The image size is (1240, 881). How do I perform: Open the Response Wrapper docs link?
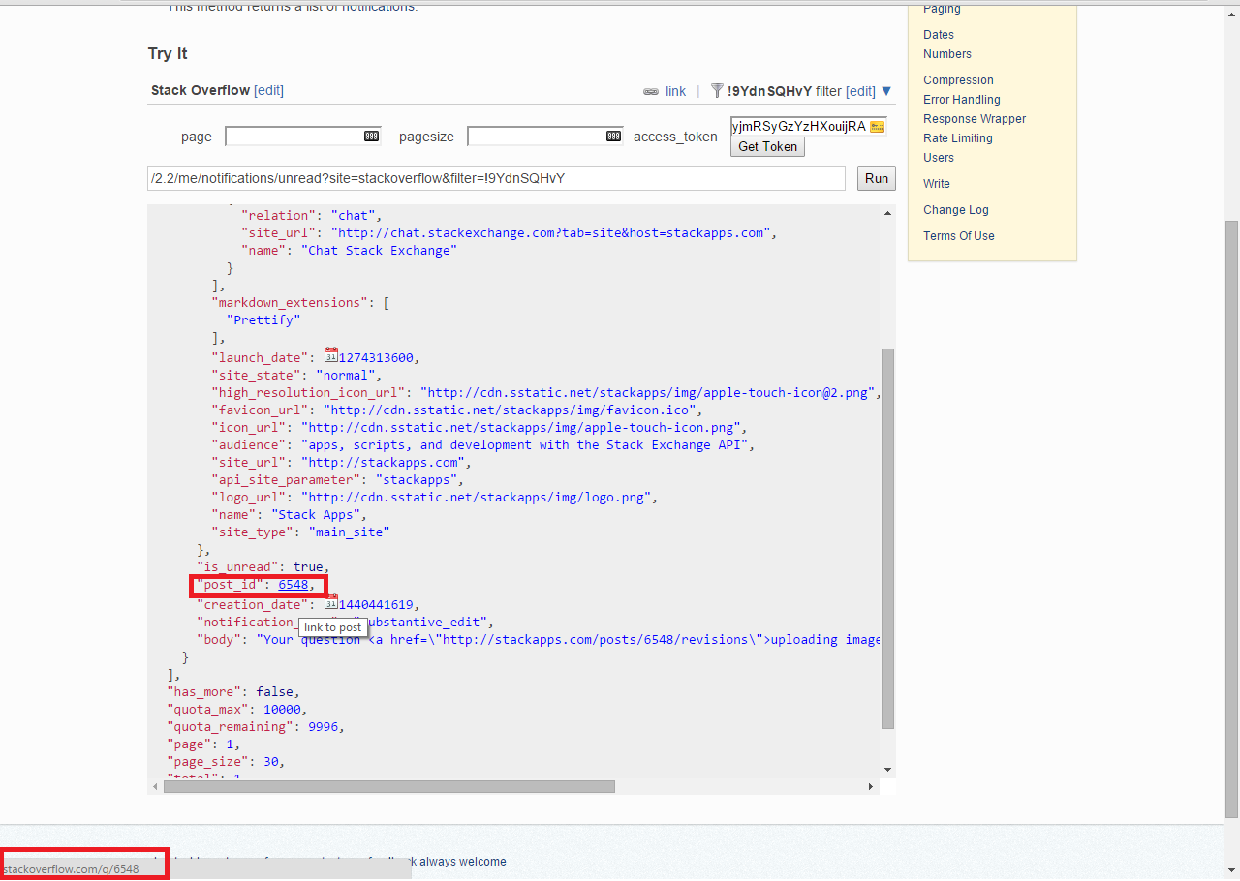point(975,119)
